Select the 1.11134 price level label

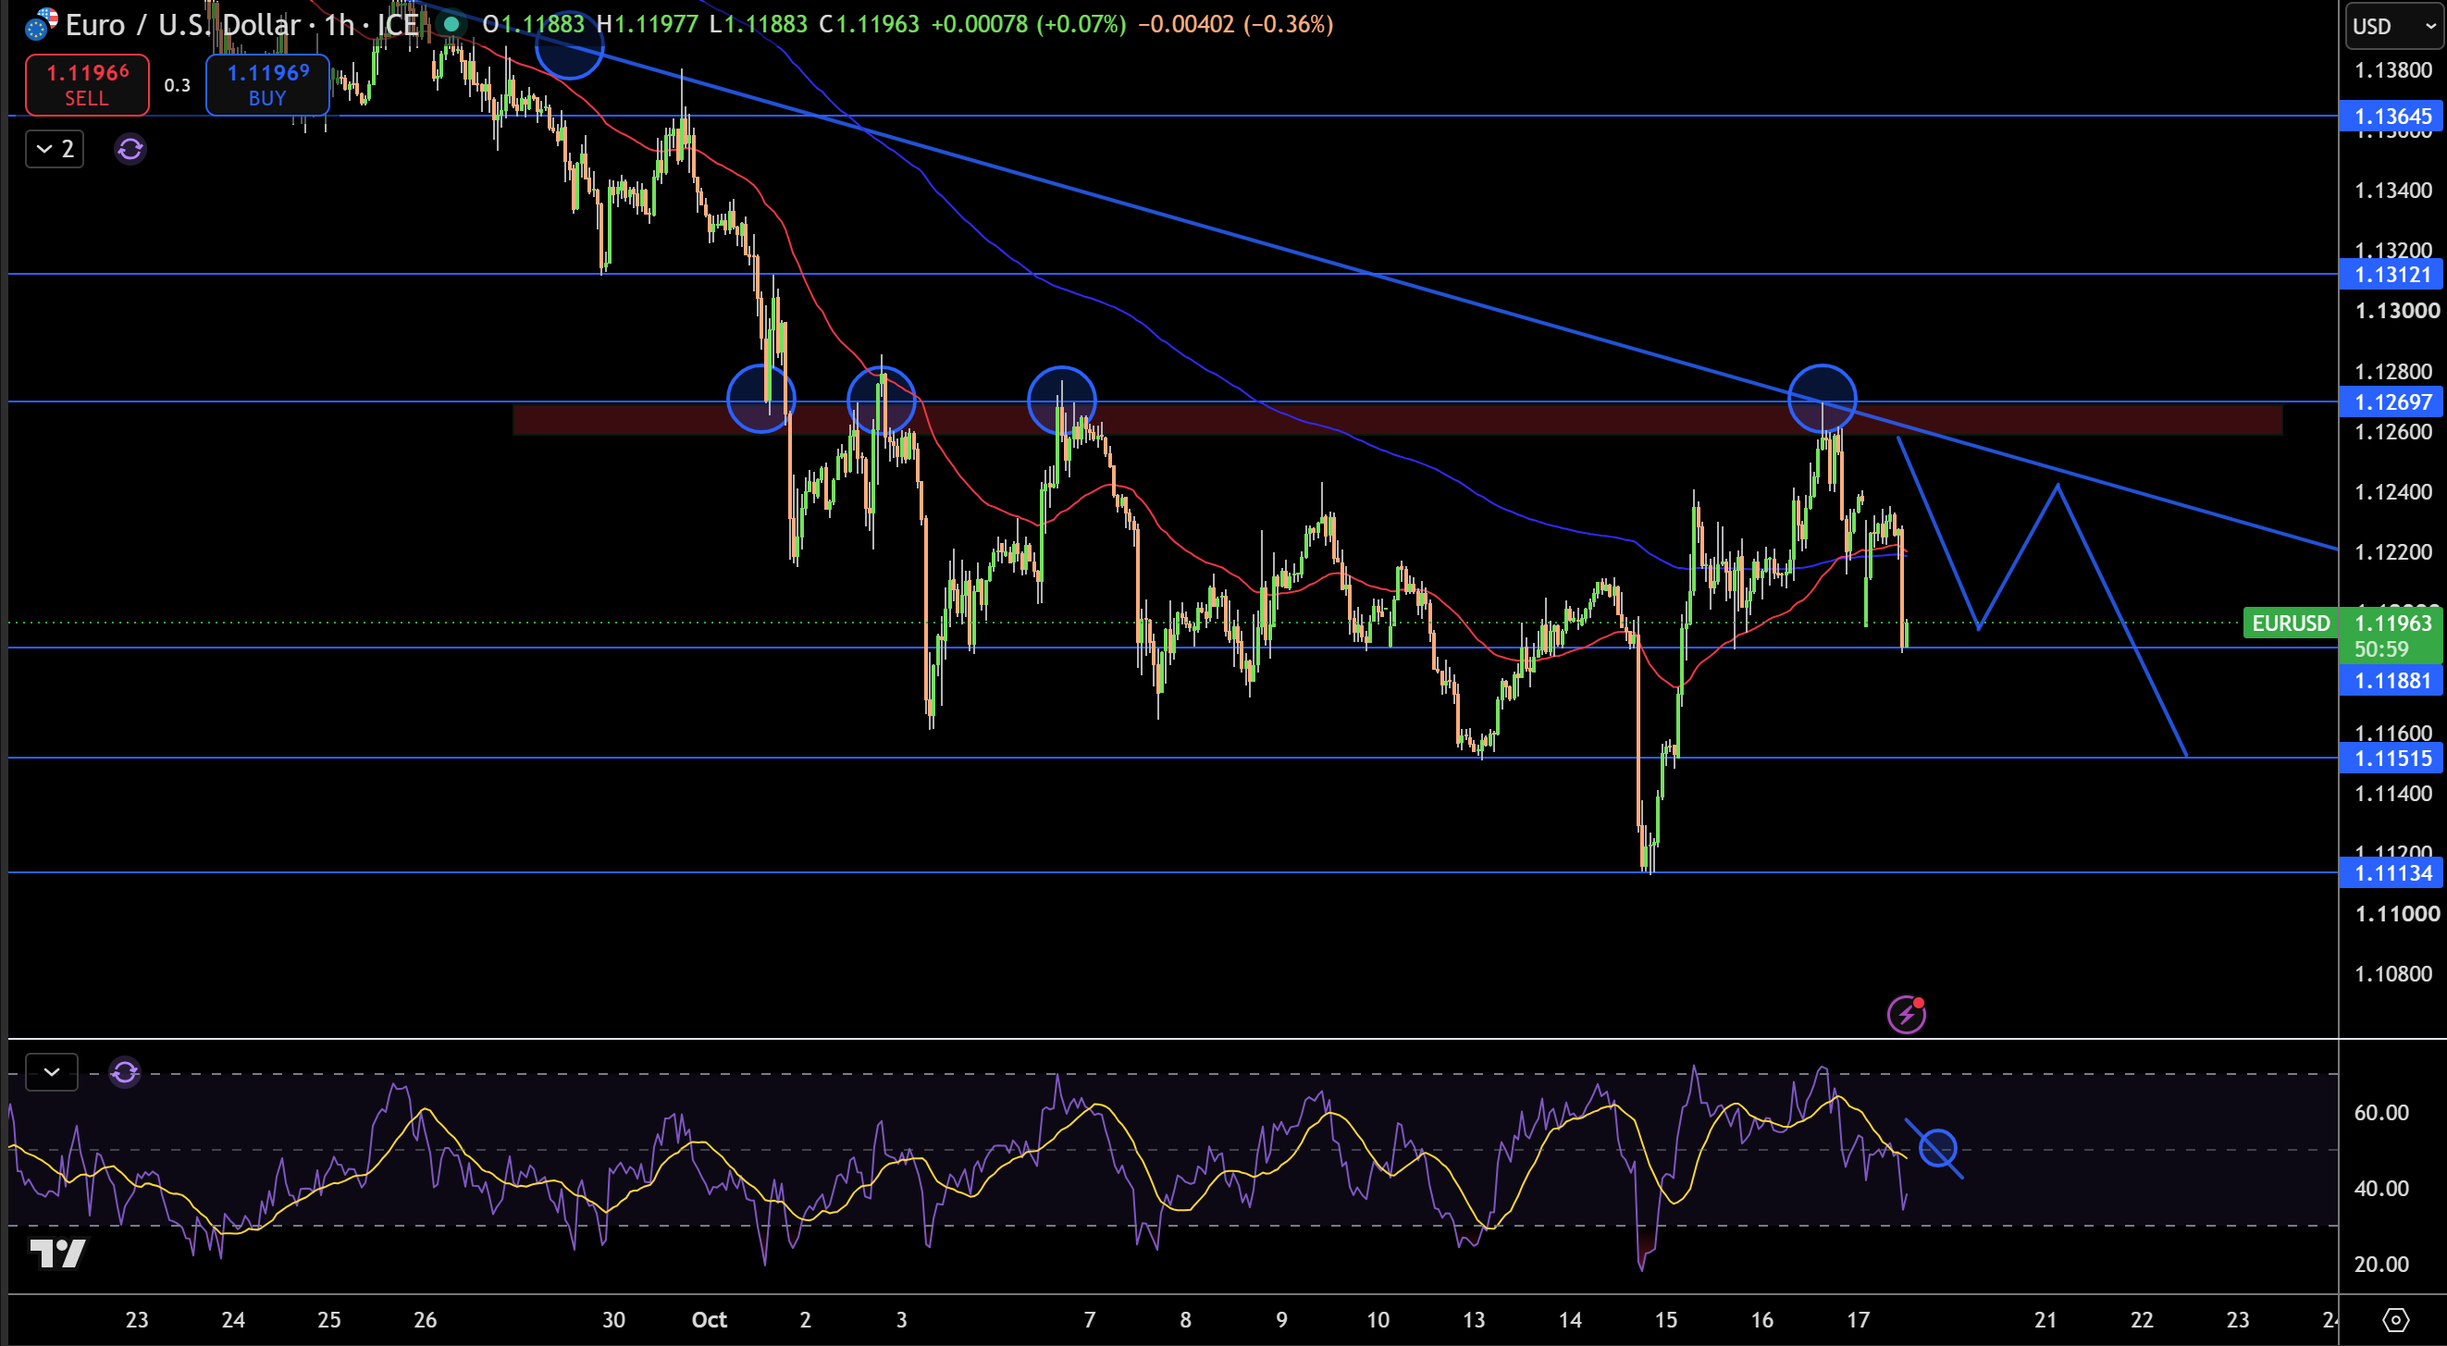coord(2391,873)
